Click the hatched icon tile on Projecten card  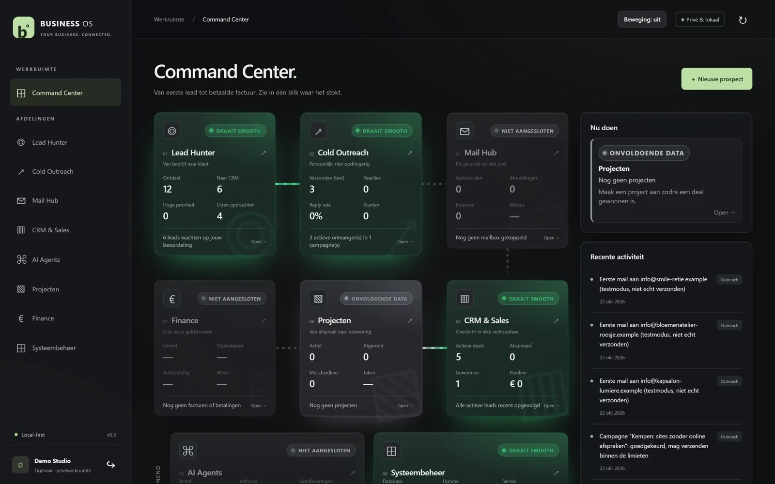coord(318,299)
